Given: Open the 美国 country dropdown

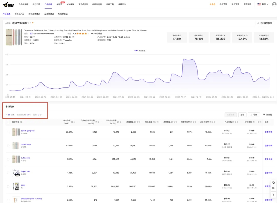Looking at the screenshot, I should [263, 4].
